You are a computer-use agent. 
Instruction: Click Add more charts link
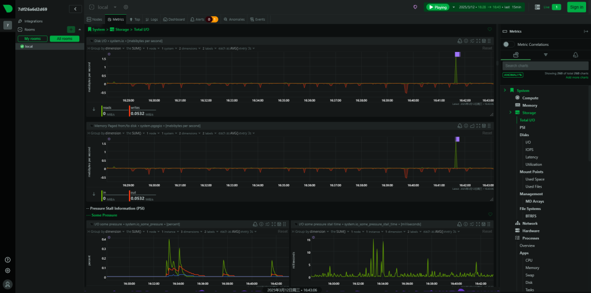click(577, 77)
